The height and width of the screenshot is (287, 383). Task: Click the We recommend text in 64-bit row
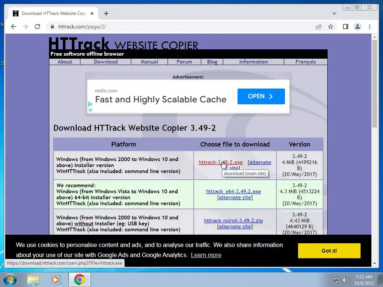pyautogui.click(x=76, y=185)
